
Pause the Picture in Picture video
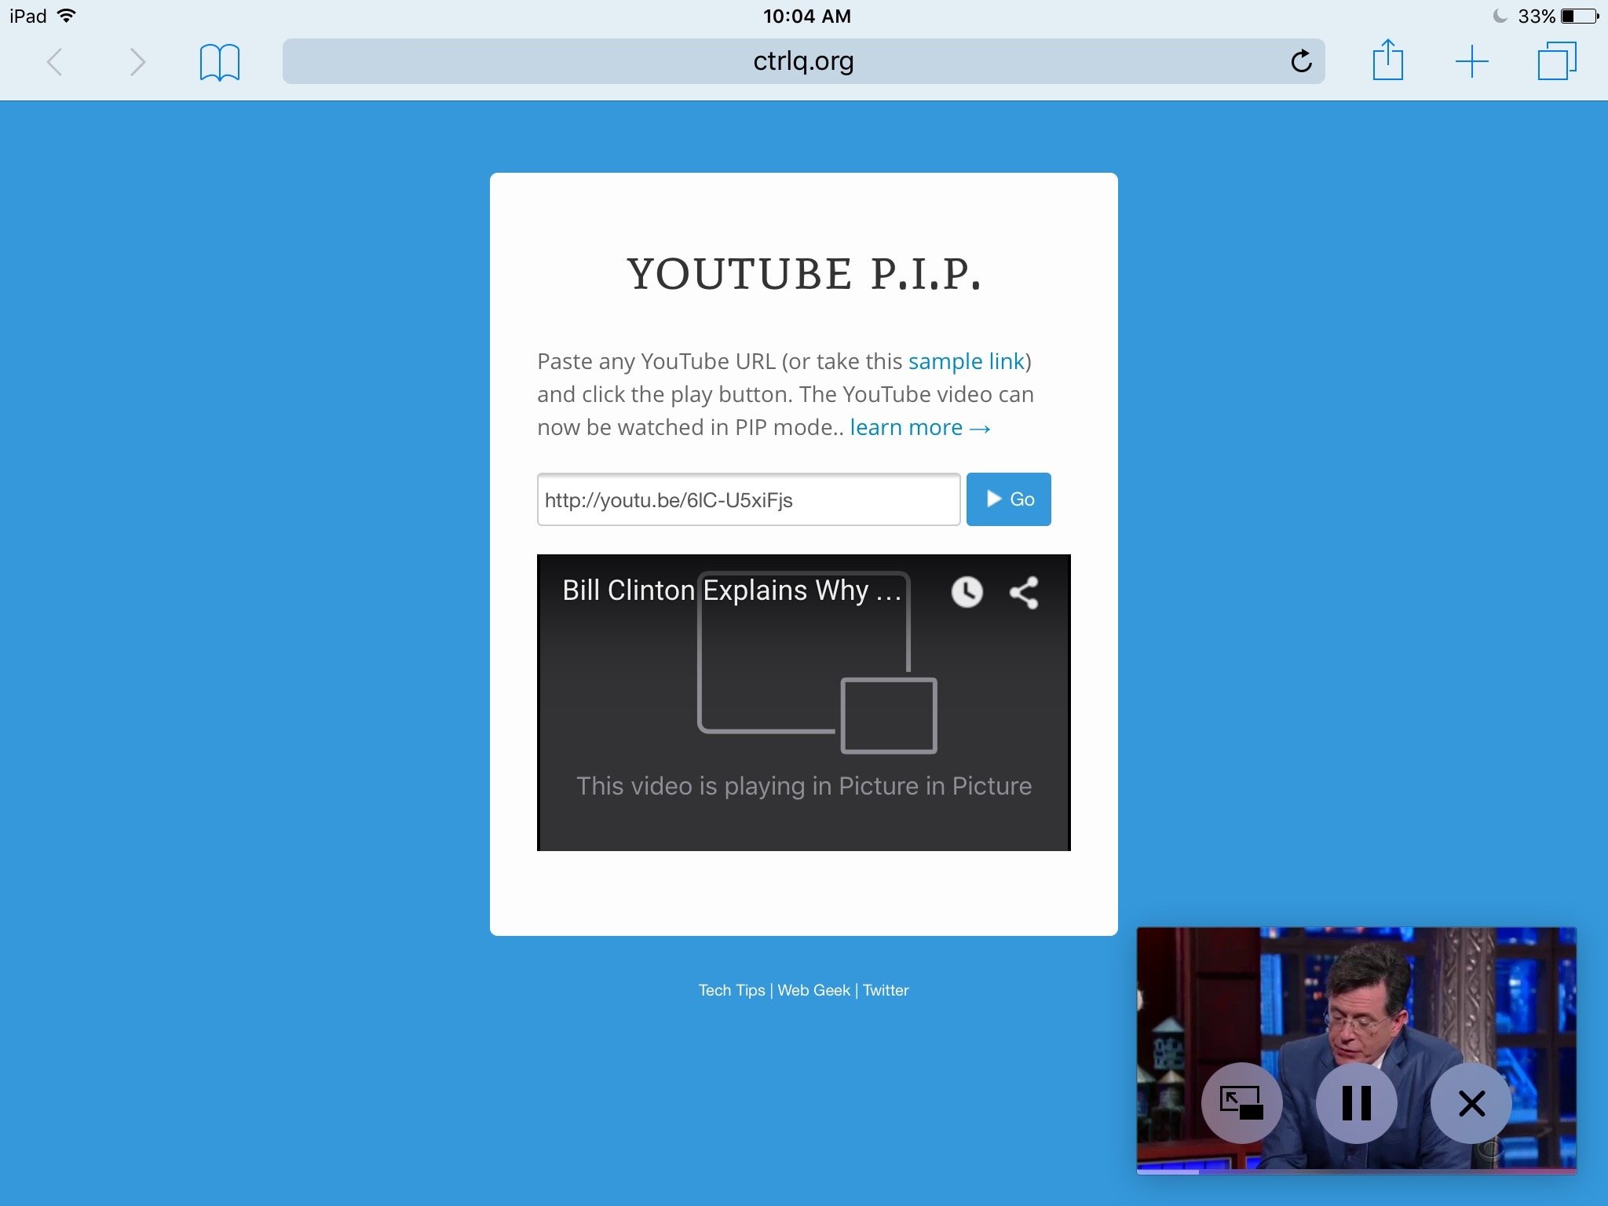tap(1356, 1103)
